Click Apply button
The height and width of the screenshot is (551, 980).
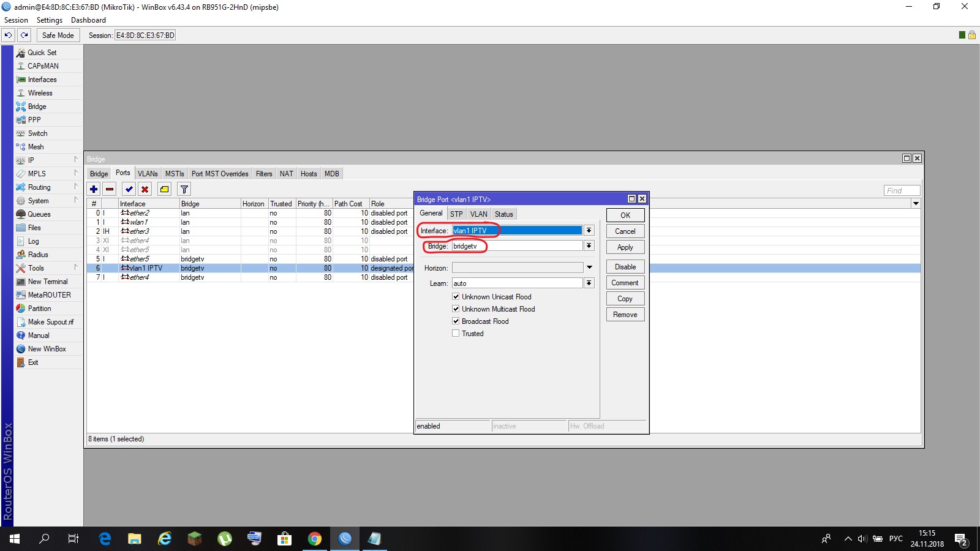[x=625, y=247]
